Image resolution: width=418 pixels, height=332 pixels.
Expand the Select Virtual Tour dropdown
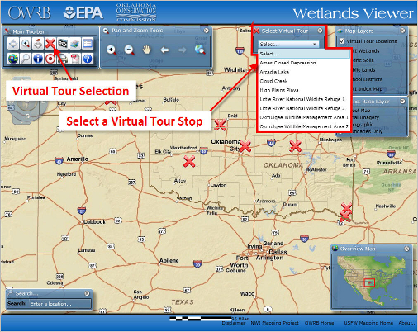pos(288,44)
